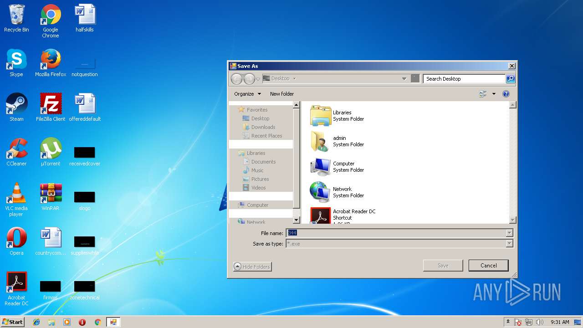Screen dimensions: 583x328
Task: Launch FileZilla Client desktop shortcut
Action: tap(51, 108)
